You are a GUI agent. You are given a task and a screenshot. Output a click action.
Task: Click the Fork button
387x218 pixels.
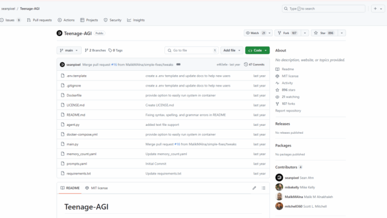[x=288, y=33]
